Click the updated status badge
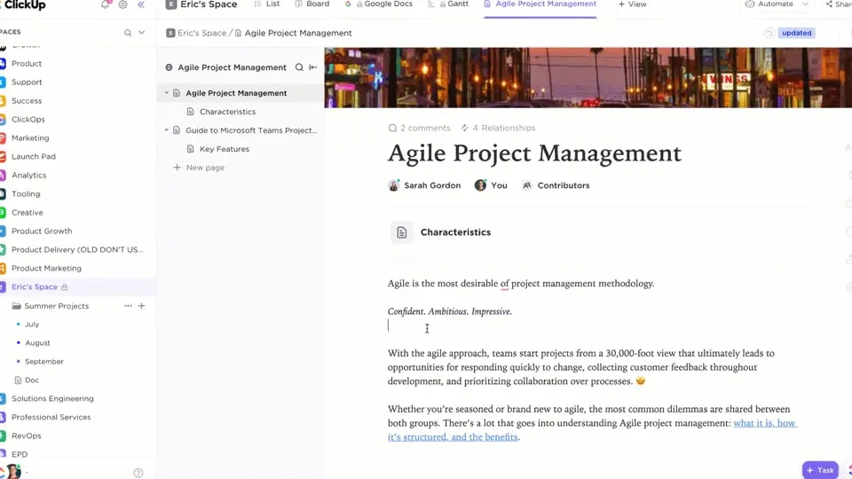Image resolution: width=852 pixels, height=479 pixels. coord(797,33)
